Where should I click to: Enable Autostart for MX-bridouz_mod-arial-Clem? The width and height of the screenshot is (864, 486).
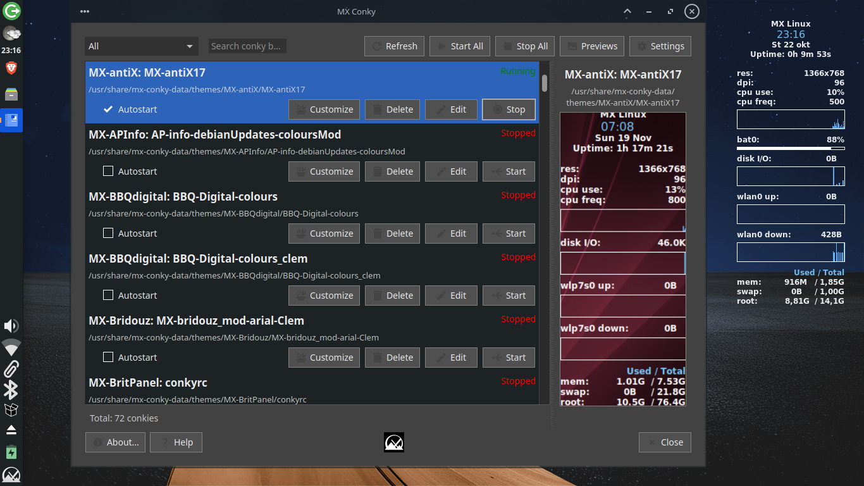pos(108,357)
